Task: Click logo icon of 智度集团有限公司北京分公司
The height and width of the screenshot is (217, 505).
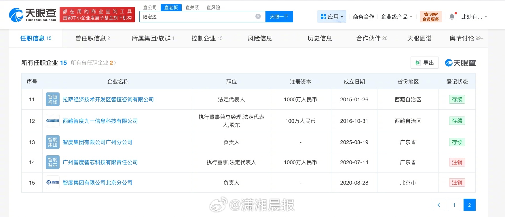Action: coord(53,183)
